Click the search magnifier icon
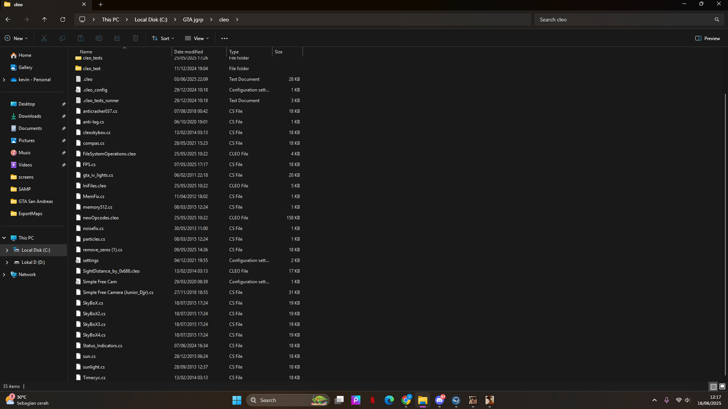 coord(717,19)
